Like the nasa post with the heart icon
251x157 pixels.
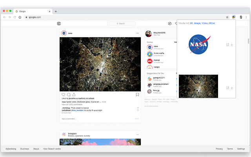tap(64, 95)
